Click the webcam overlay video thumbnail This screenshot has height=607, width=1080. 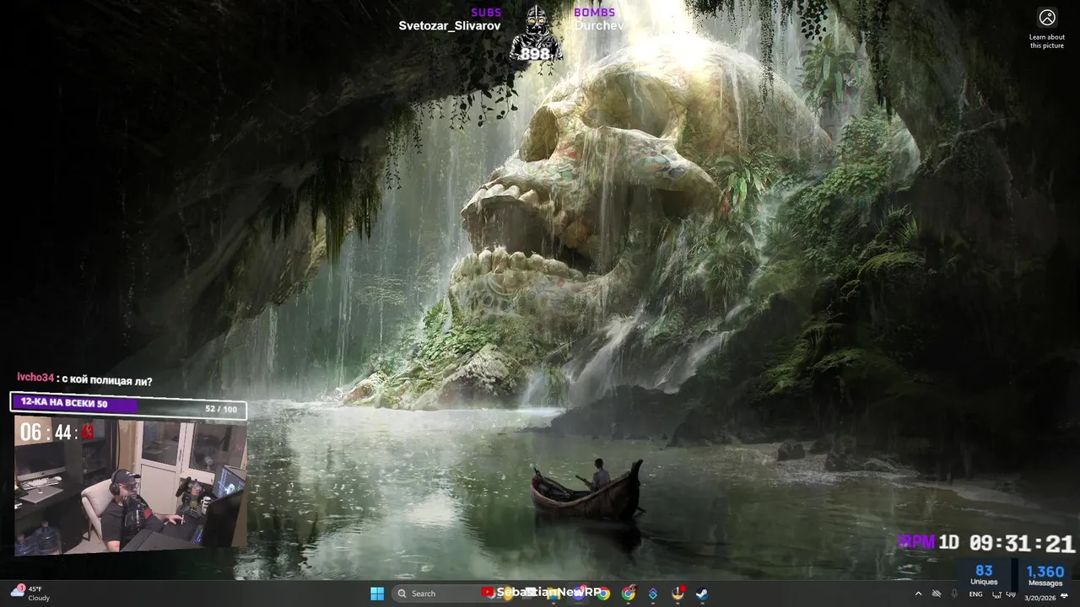pyautogui.click(x=131, y=486)
